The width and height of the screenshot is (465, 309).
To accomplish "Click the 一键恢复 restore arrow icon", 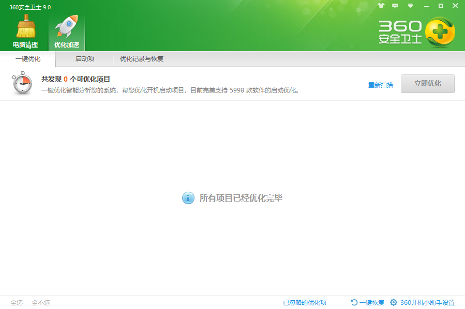I will click(354, 302).
